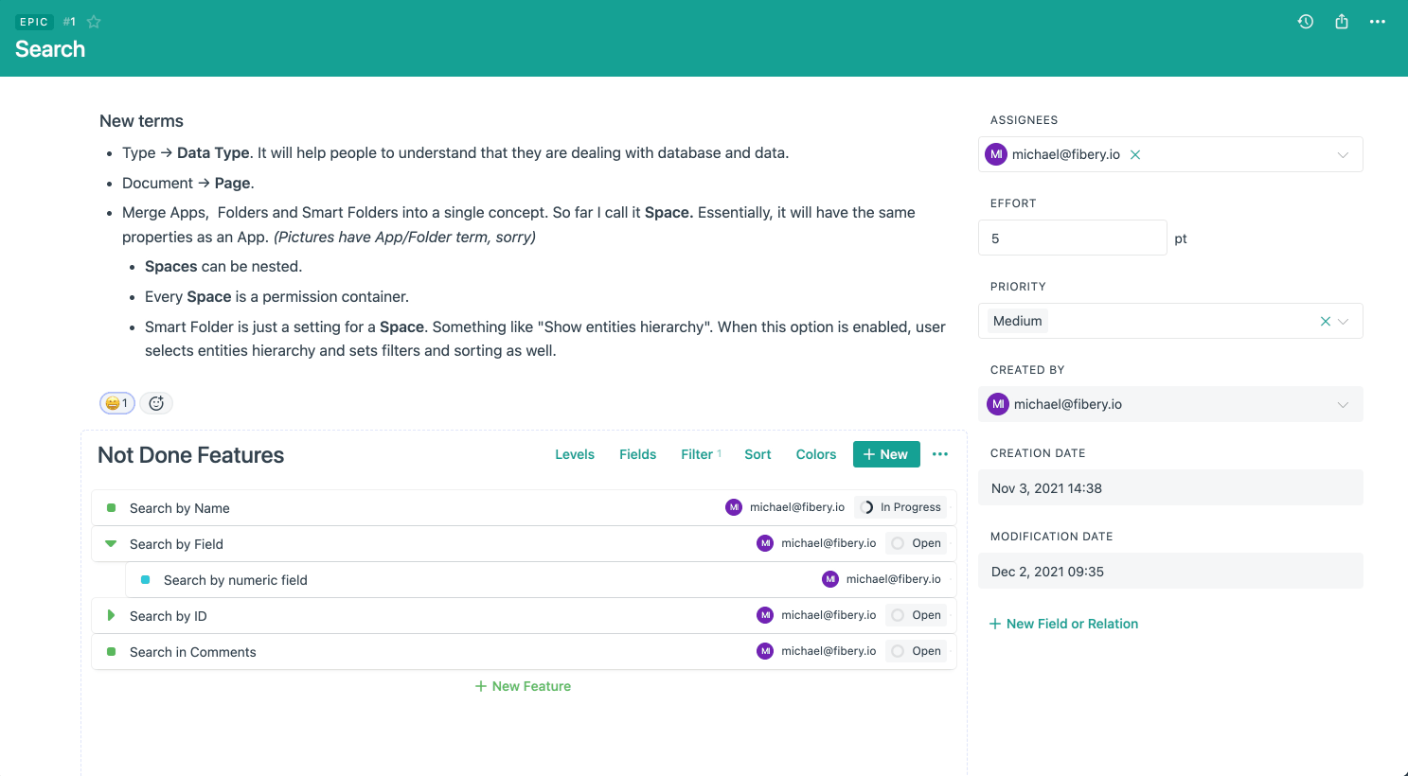Open the Sort menu in features view

[x=757, y=454]
